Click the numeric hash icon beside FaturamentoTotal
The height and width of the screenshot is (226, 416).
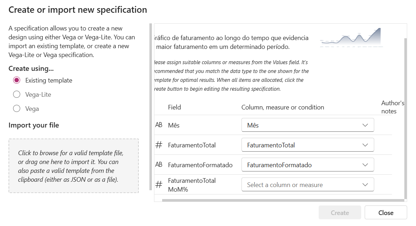click(159, 145)
